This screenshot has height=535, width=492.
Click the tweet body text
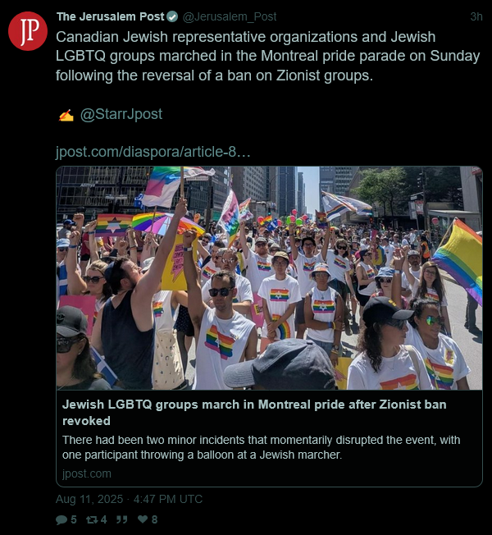click(268, 57)
